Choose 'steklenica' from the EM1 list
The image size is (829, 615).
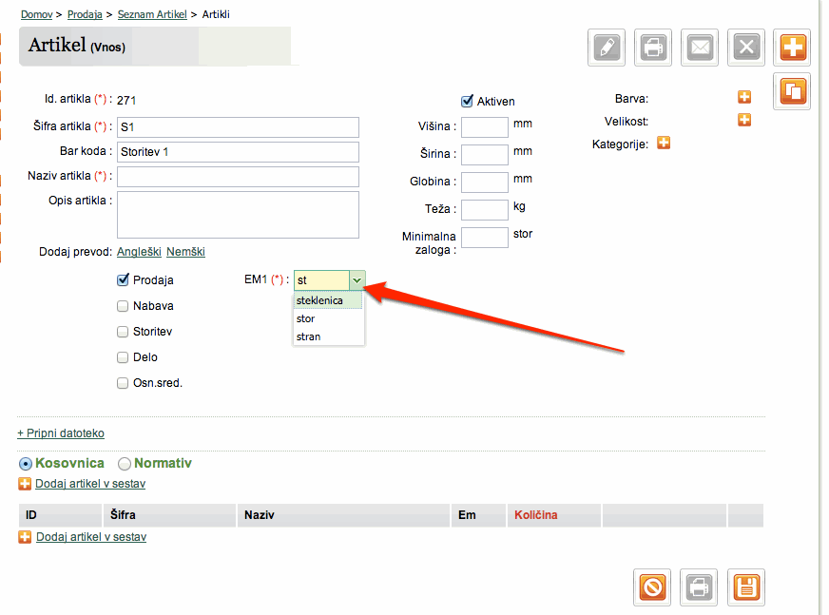click(x=328, y=300)
